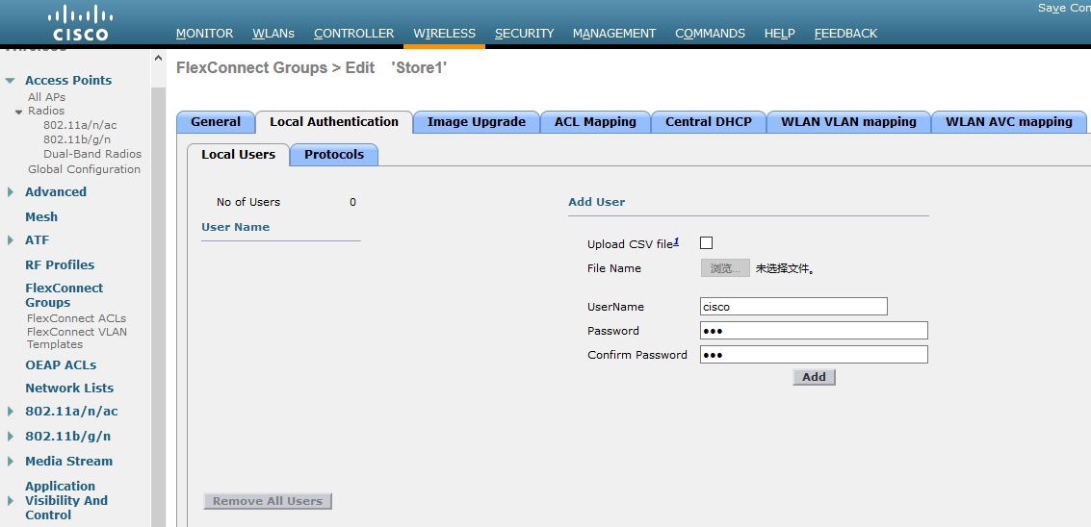
Task: Open the Mesh sidebar link
Action: [41, 217]
